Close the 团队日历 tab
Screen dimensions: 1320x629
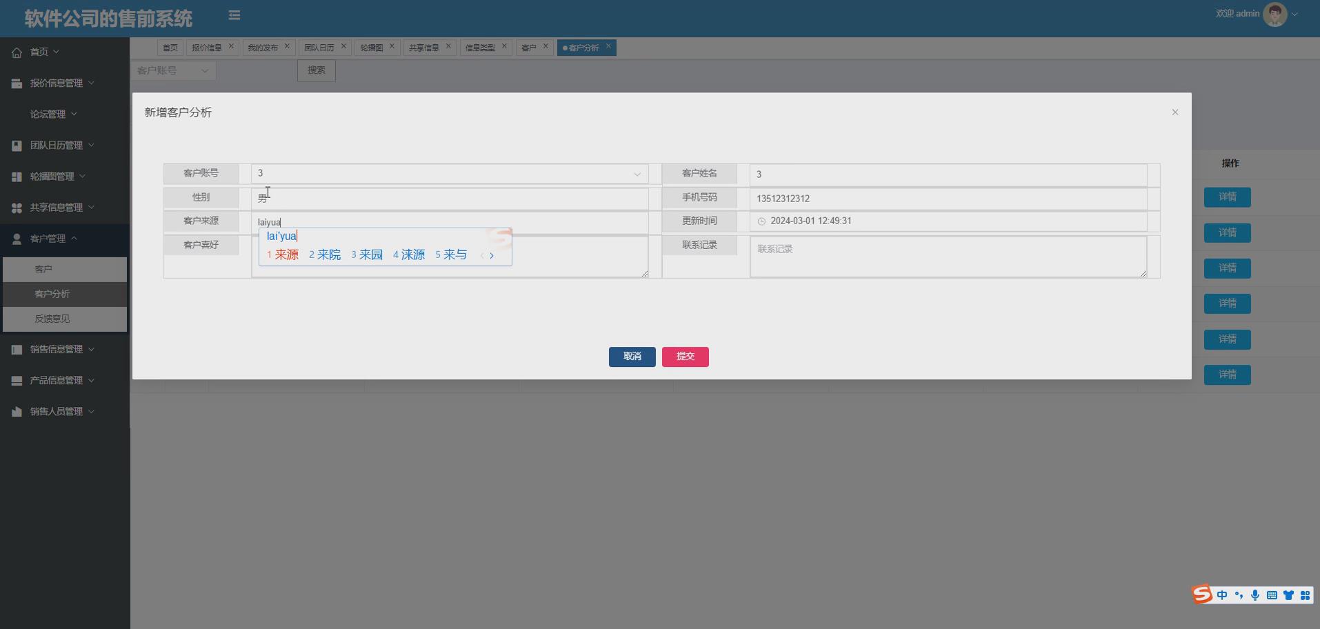pos(343,46)
